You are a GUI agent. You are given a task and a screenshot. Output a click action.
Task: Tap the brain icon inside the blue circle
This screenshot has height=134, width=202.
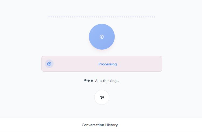[x=102, y=37]
